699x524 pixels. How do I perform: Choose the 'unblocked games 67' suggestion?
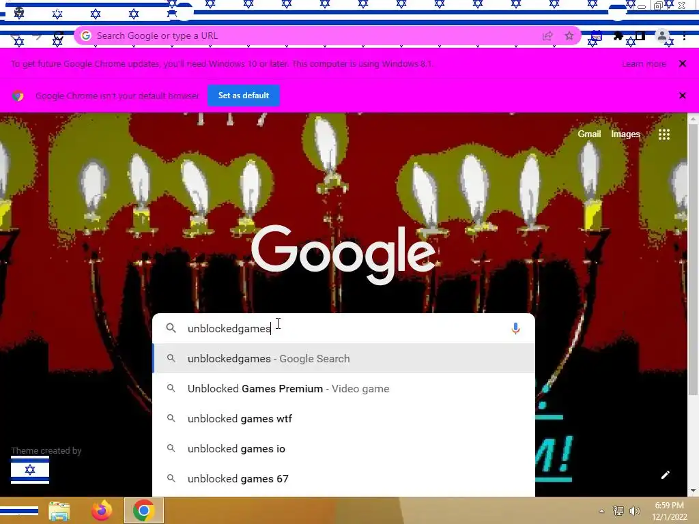[x=343, y=478]
